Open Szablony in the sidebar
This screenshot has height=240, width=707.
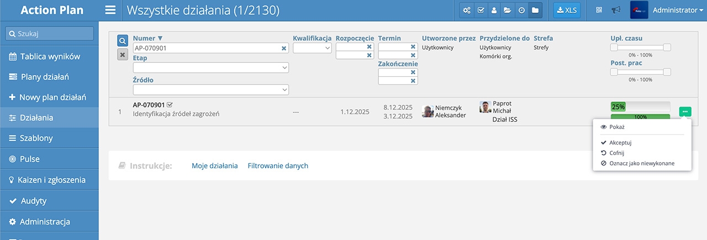tap(50, 138)
